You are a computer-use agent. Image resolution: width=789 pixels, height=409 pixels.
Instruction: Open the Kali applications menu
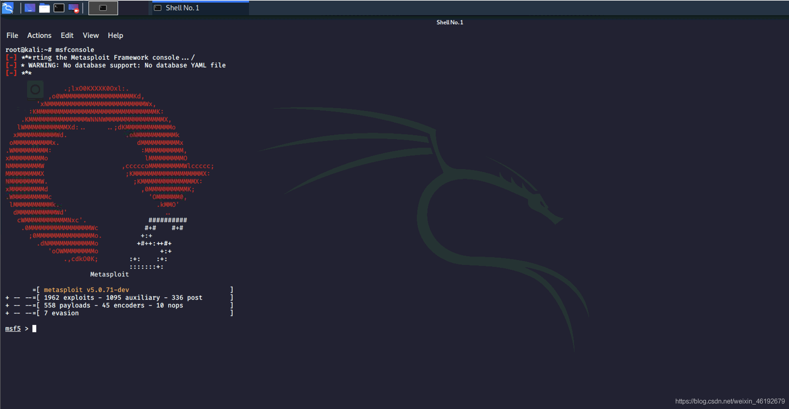tap(8, 8)
